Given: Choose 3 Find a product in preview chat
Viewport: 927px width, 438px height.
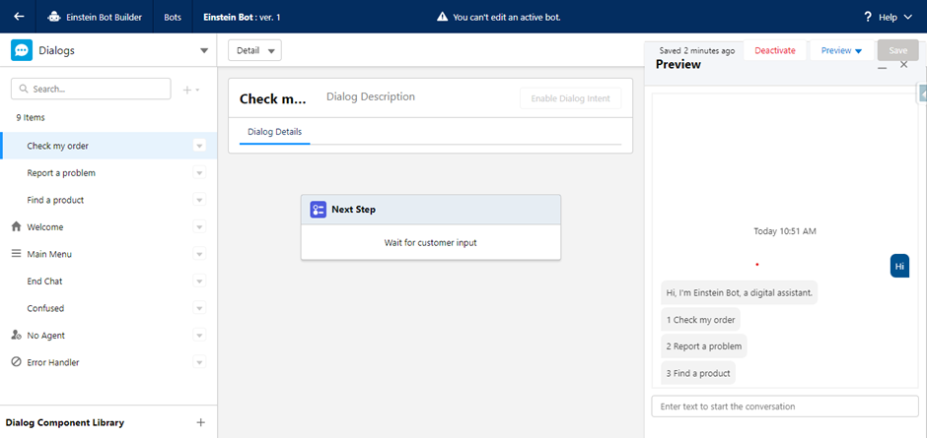Looking at the screenshot, I should pos(698,373).
